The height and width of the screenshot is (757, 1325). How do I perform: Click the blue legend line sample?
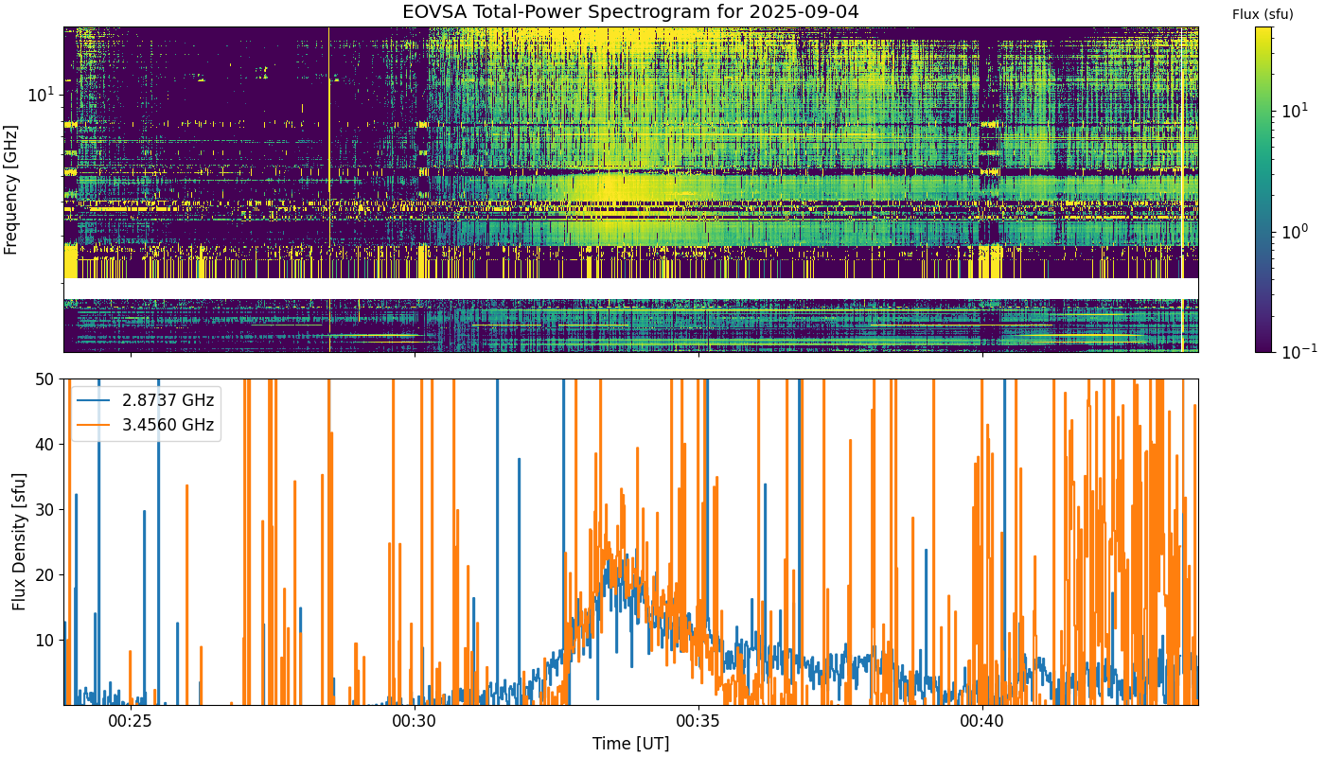click(93, 401)
